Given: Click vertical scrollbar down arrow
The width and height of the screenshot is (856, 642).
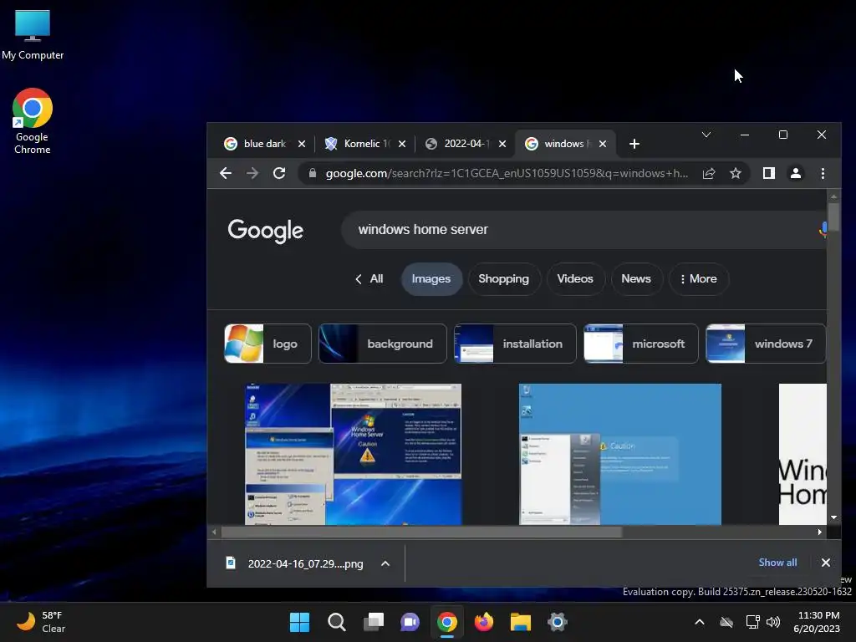Looking at the screenshot, I should [x=833, y=517].
